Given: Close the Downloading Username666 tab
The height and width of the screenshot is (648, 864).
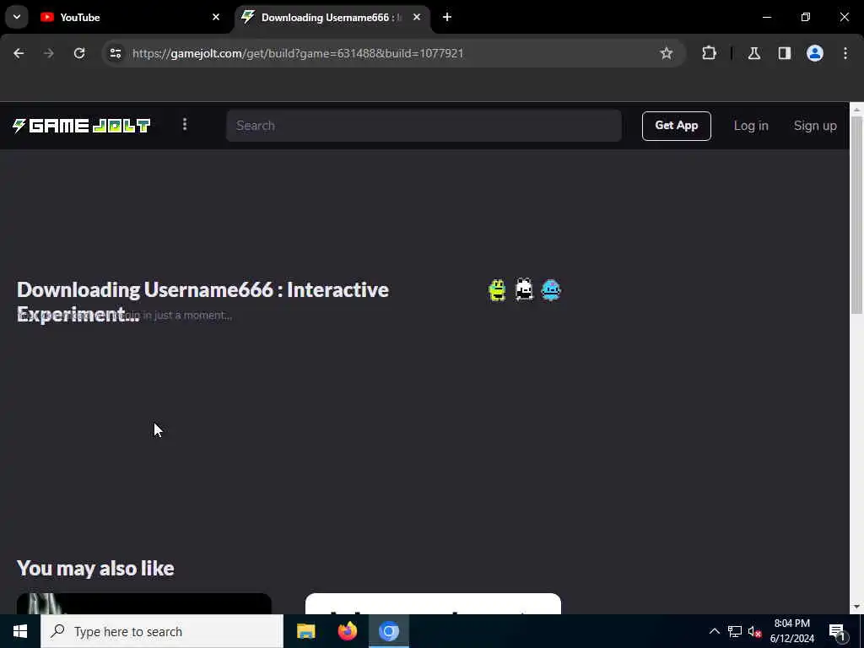Looking at the screenshot, I should [417, 17].
